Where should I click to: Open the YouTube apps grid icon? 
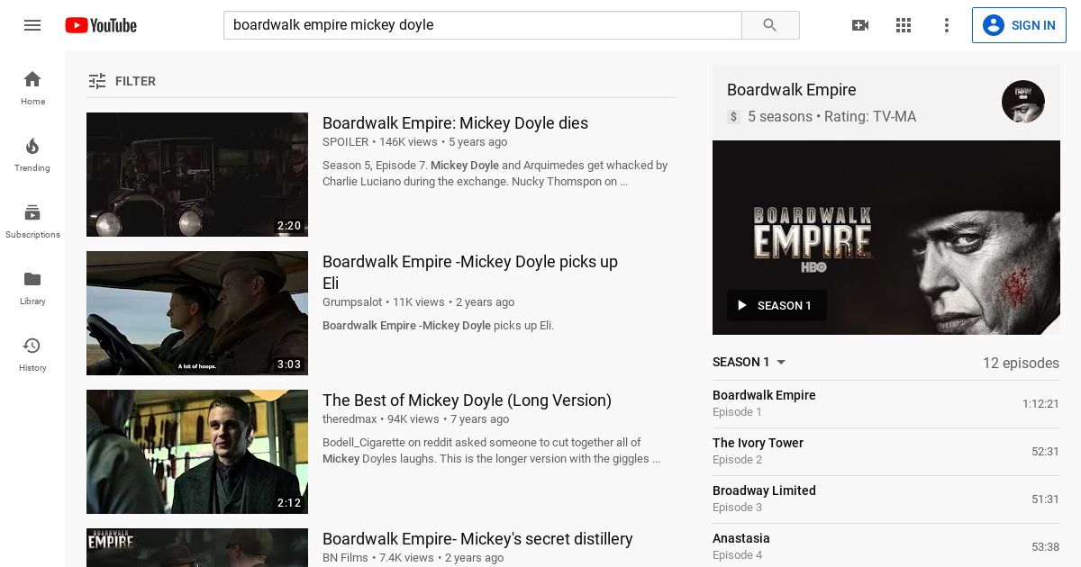pyautogui.click(x=904, y=25)
